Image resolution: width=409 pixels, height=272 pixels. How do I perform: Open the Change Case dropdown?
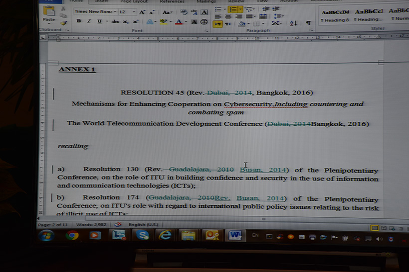point(167,12)
